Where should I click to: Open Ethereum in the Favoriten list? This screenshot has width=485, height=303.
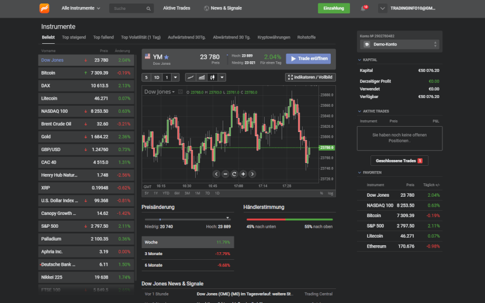400,246
